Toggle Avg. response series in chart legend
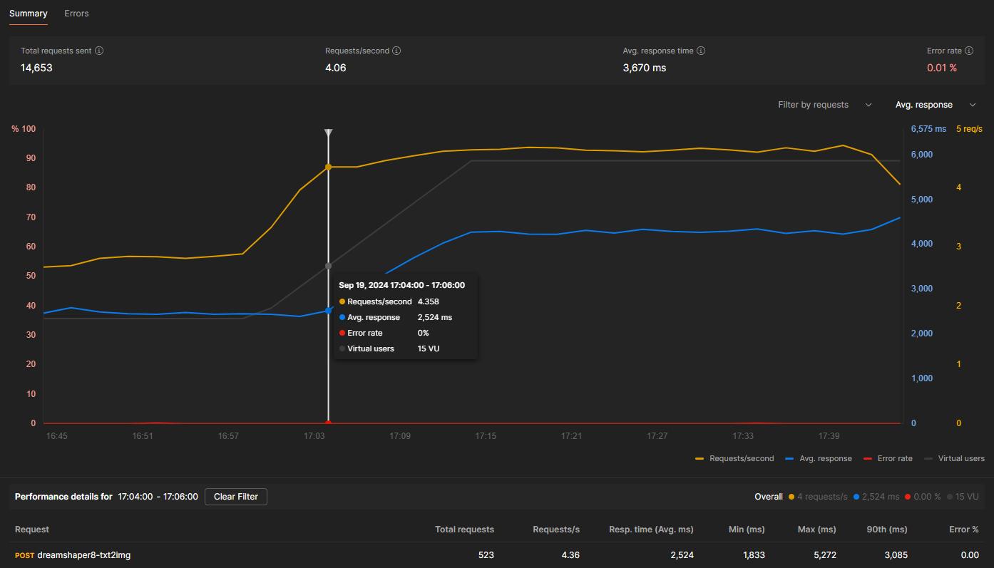This screenshot has height=568, width=994. point(819,459)
